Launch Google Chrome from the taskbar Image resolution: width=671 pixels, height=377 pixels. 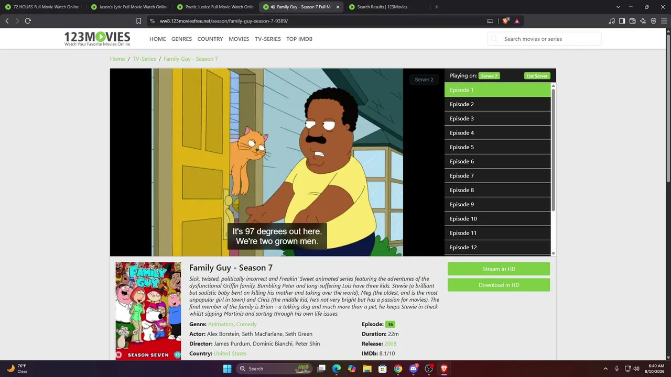coord(398,369)
